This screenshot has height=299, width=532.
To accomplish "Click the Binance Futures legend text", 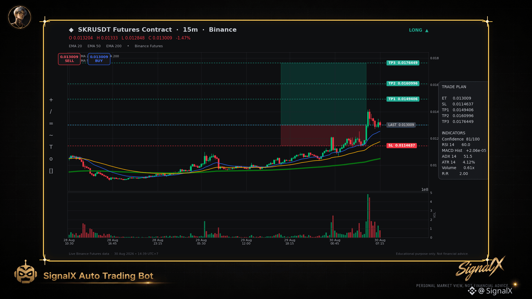I will [149, 46].
